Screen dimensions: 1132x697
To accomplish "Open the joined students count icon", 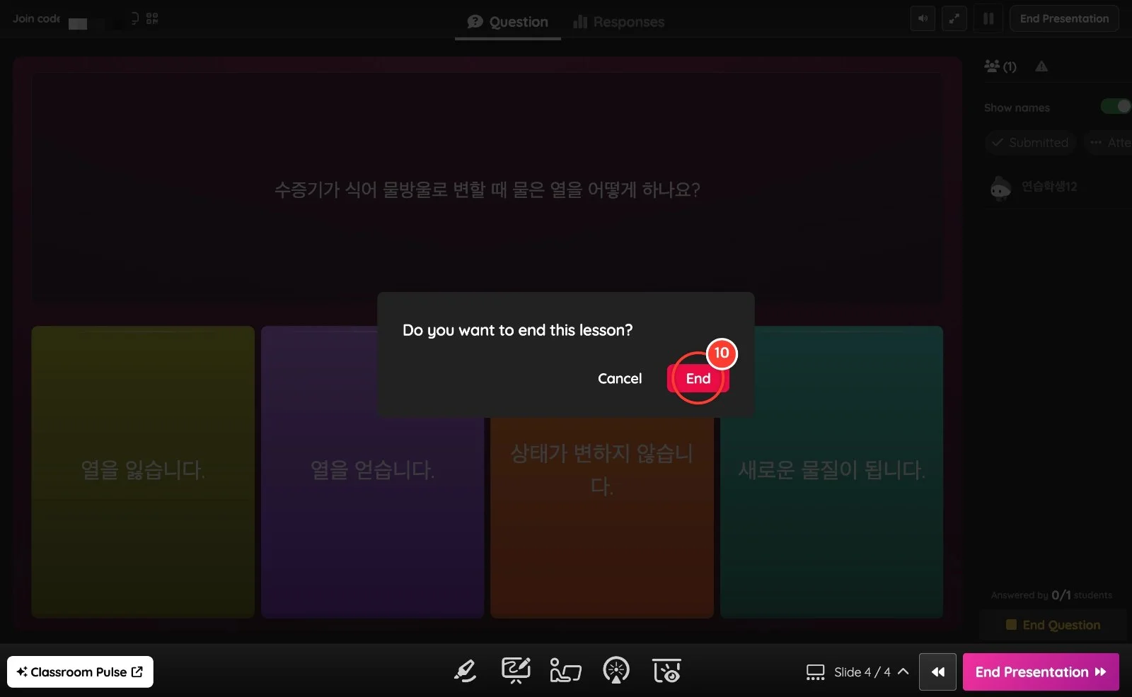I will [1000, 66].
